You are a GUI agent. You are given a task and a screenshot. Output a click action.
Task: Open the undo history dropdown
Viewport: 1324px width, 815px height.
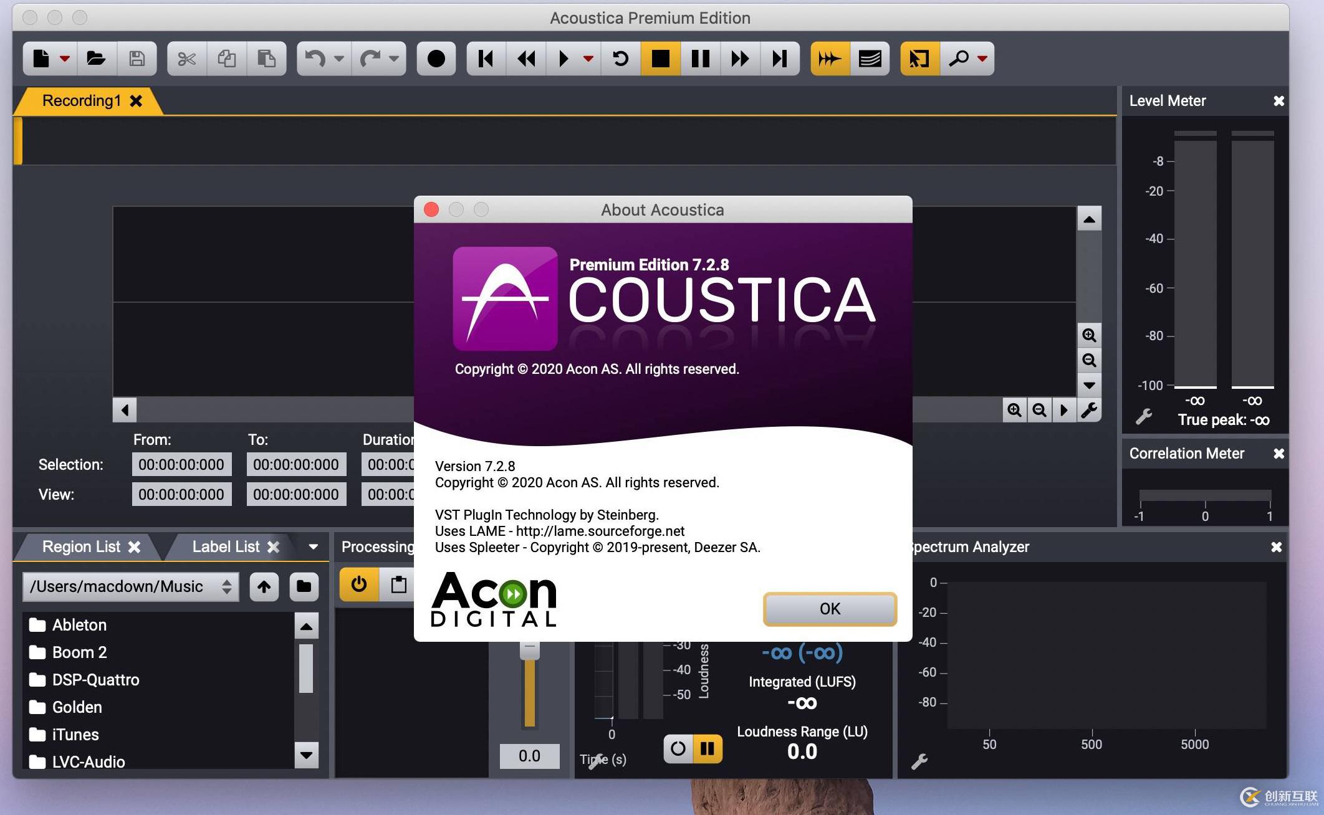tap(339, 59)
